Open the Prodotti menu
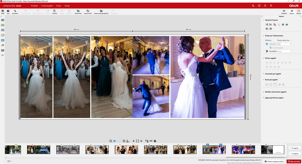This screenshot has width=302, height=164. [x=34, y=6]
